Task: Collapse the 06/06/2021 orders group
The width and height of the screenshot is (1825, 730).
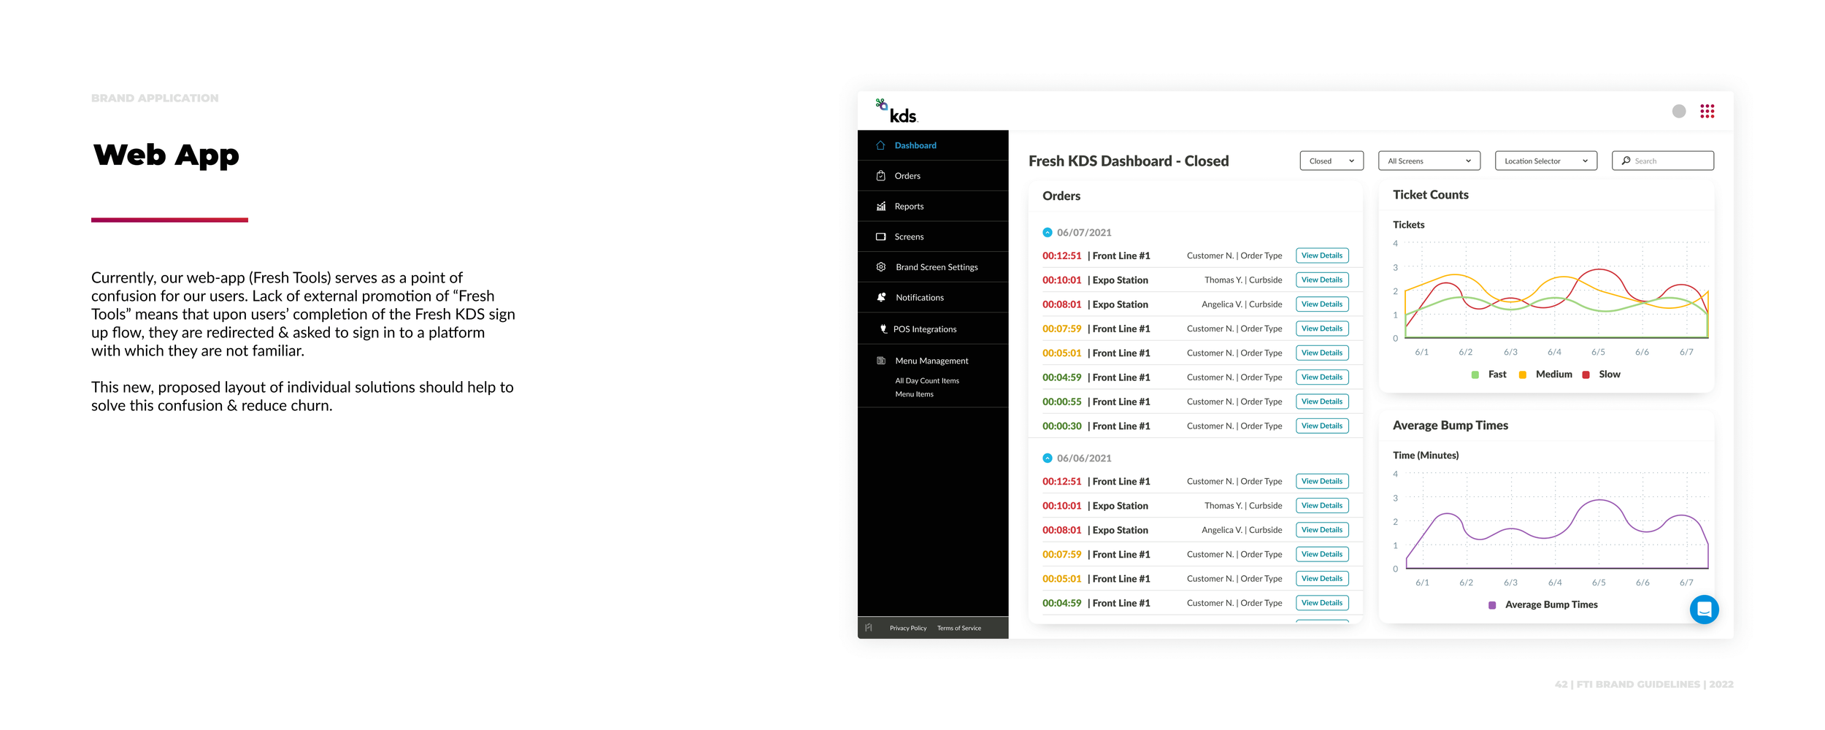Action: pyautogui.click(x=1048, y=458)
